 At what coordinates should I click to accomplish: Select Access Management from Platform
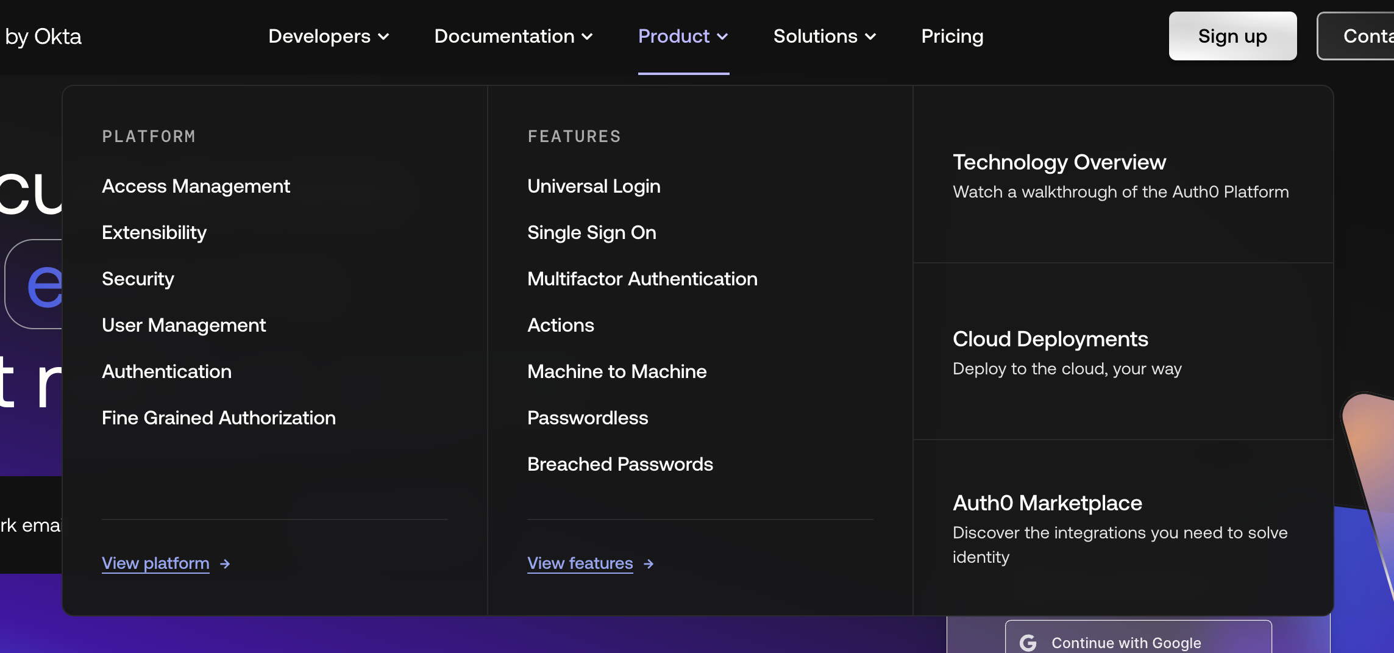196,186
